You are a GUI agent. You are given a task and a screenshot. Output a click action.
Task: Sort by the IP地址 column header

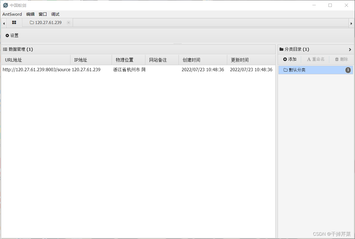[x=91, y=60]
